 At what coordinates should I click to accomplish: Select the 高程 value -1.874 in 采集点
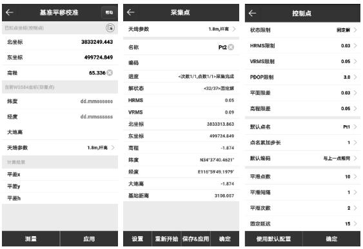(x=227, y=148)
